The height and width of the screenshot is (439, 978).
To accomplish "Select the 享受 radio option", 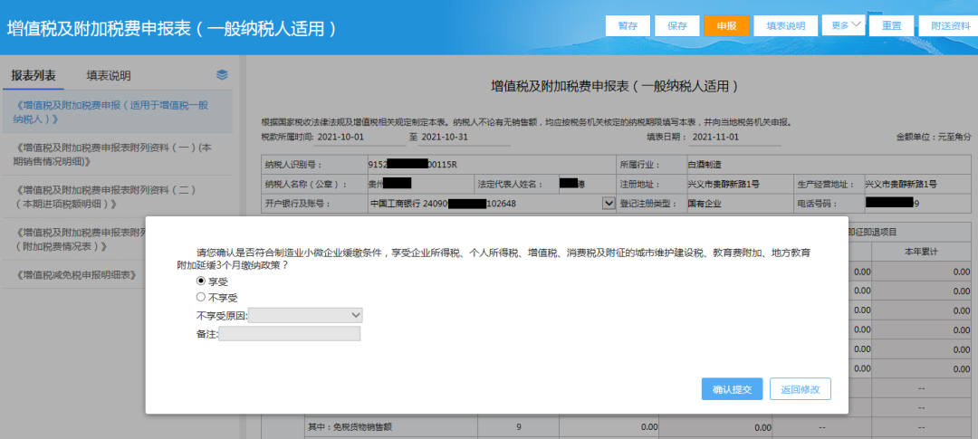I will [x=201, y=282].
